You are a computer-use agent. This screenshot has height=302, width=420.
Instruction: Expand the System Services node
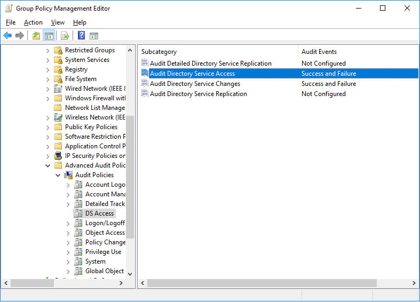point(47,60)
